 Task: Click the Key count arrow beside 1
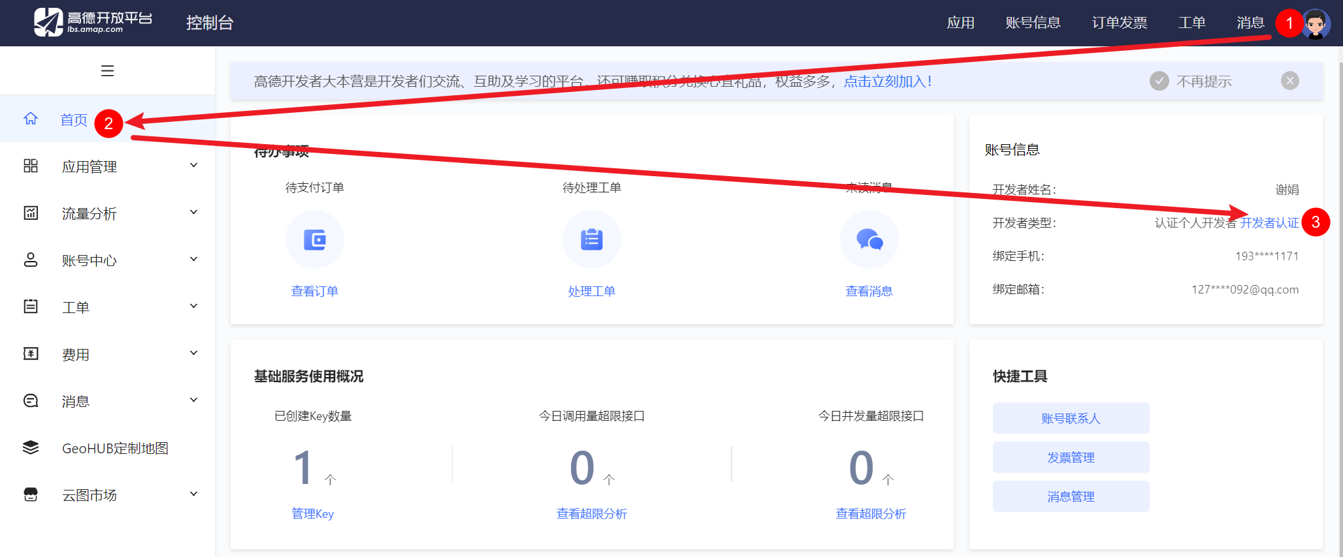(x=331, y=479)
